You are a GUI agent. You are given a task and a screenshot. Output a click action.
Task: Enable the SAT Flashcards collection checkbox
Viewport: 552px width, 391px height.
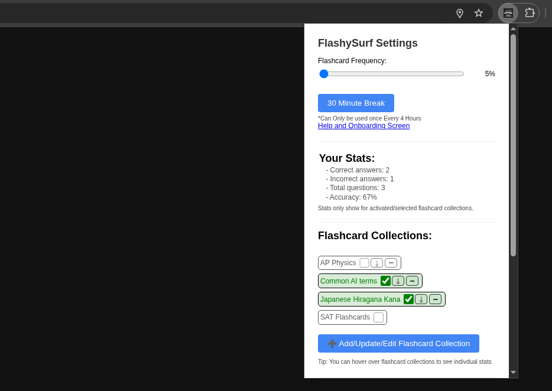[378, 317]
